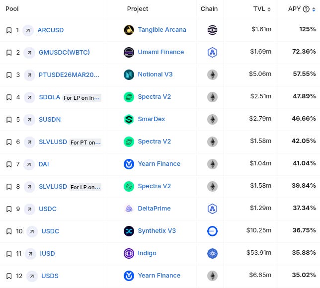Show APY help tooltip icon
The width and height of the screenshot is (320, 288).
click(x=306, y=9)
